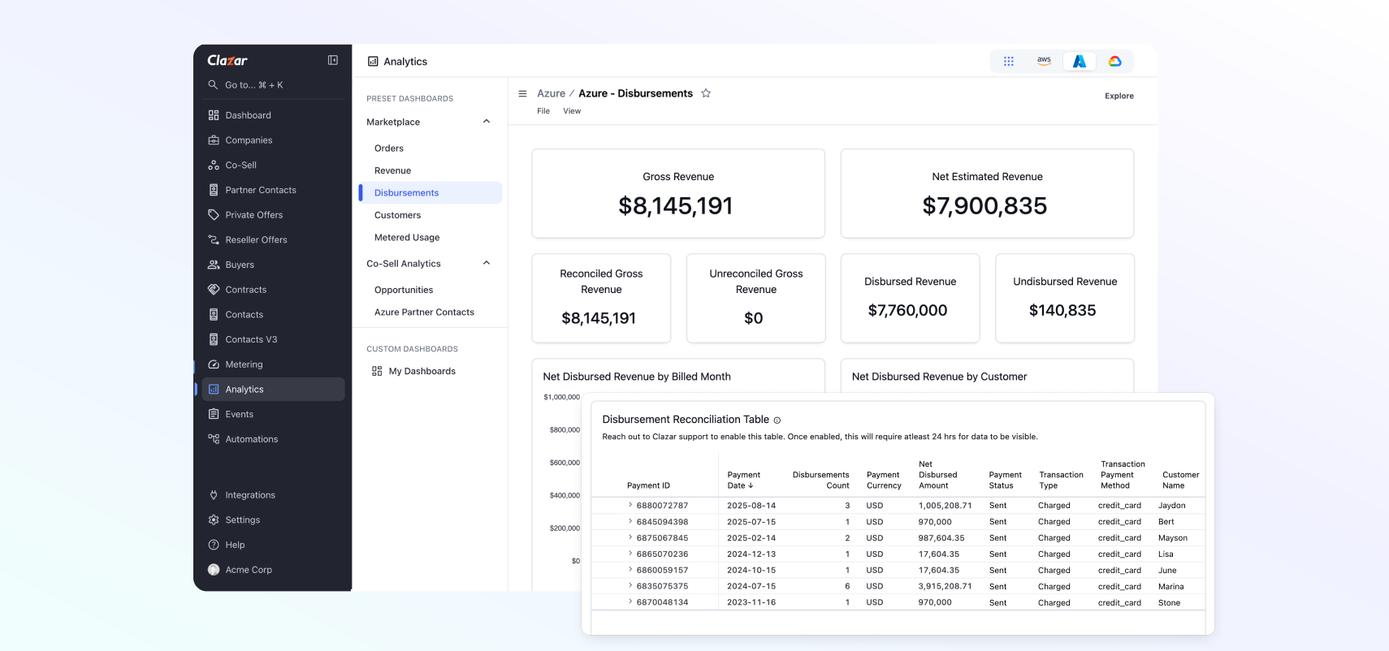
Task: Expand payment row 6860059157
Action: tap(630, 570)
